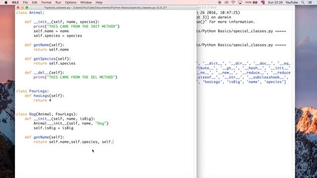Click 'def getName(self):' in the Dog class
The width and height of the screenshot is (317, 178).
pyautogui.click(x=44, y=137)
